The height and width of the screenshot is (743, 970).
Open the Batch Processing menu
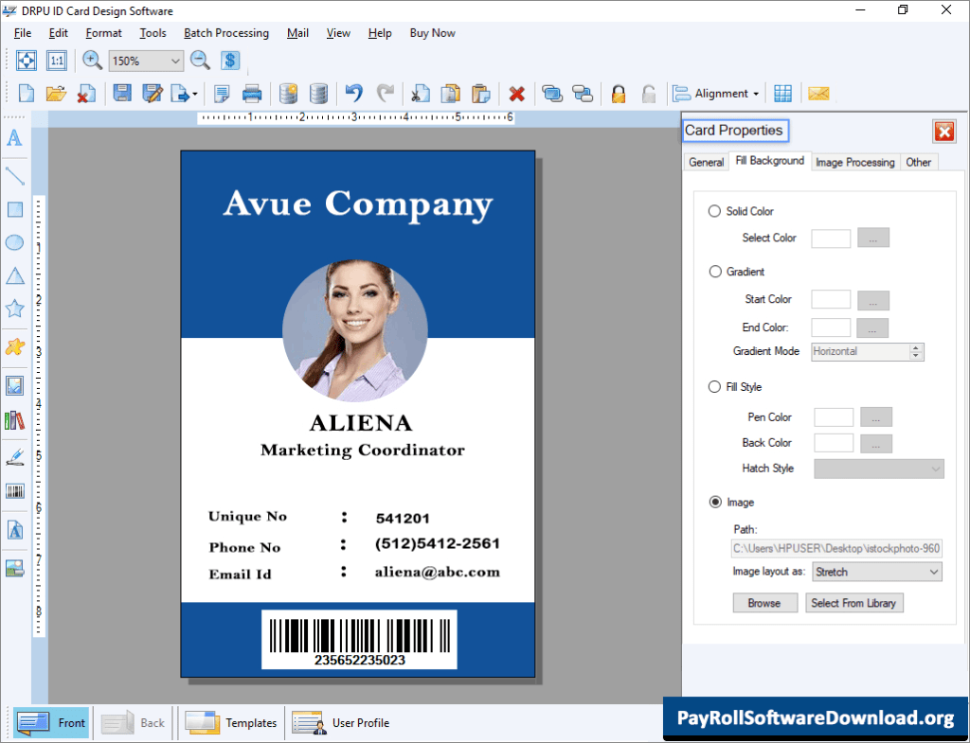225,32
